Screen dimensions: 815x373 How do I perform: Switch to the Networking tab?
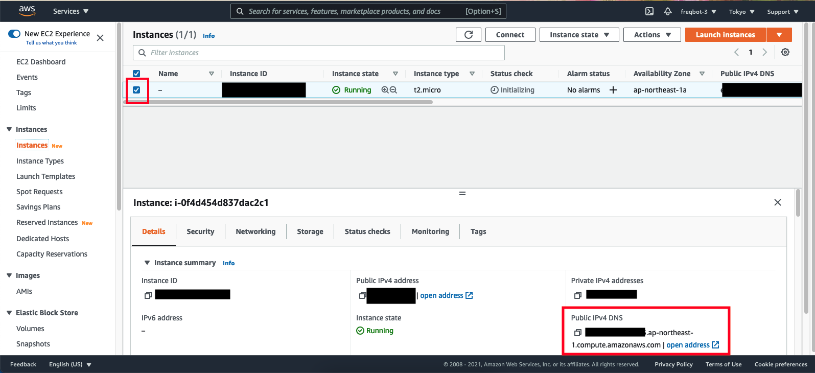click(x=255, y=231)
